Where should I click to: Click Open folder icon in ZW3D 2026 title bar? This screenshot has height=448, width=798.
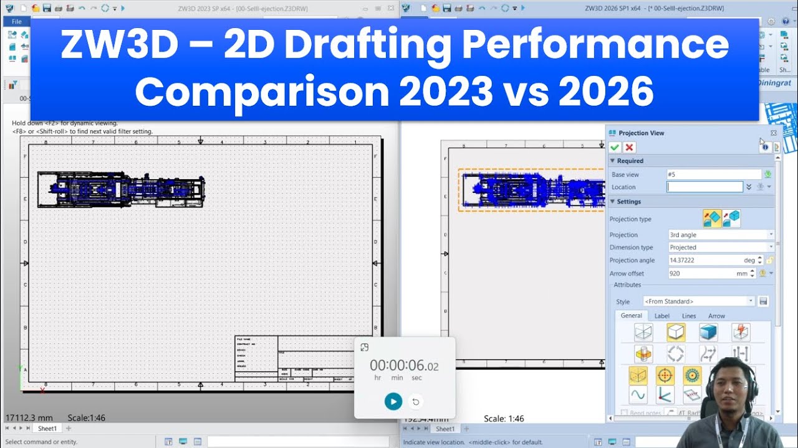pyautogui.click(x=435, y=8)
